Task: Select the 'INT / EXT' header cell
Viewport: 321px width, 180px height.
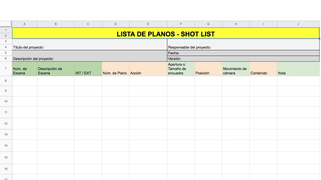Action: 88,69
